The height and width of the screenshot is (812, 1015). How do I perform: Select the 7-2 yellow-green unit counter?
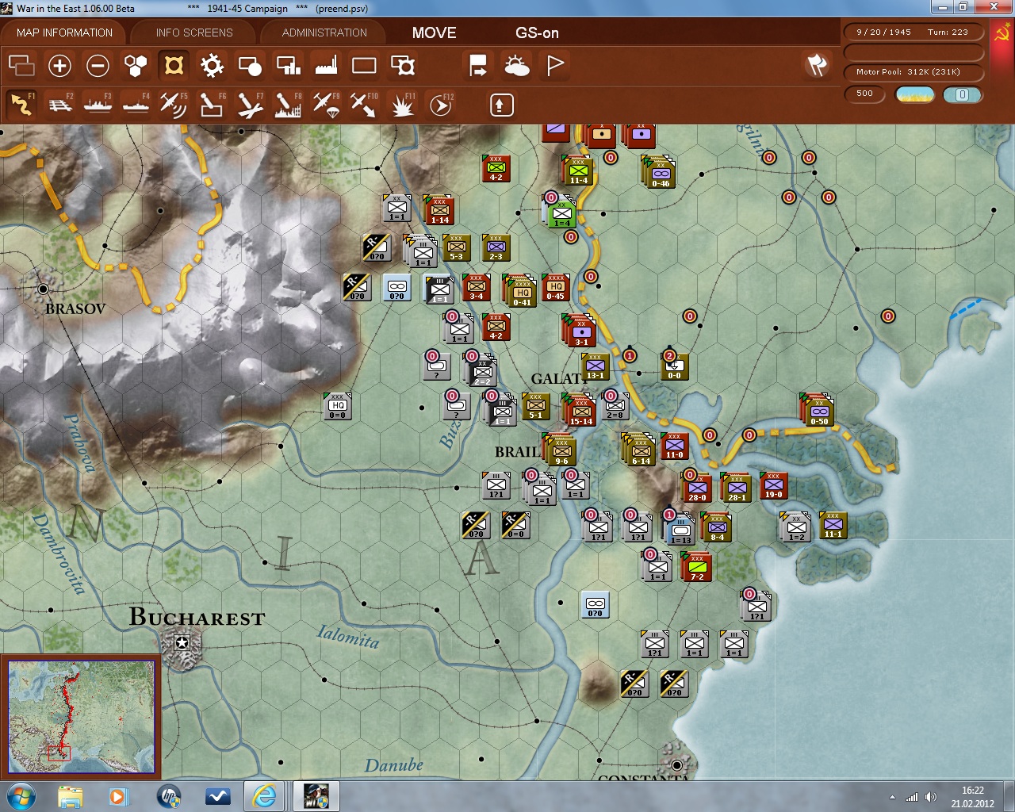(698, 567)
